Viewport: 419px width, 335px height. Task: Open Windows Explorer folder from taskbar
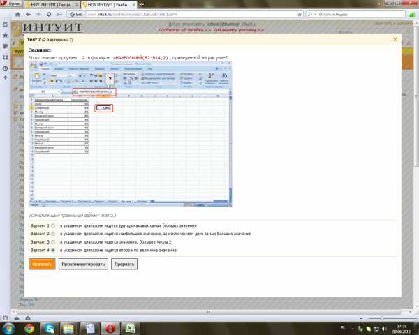click(69, 329)
